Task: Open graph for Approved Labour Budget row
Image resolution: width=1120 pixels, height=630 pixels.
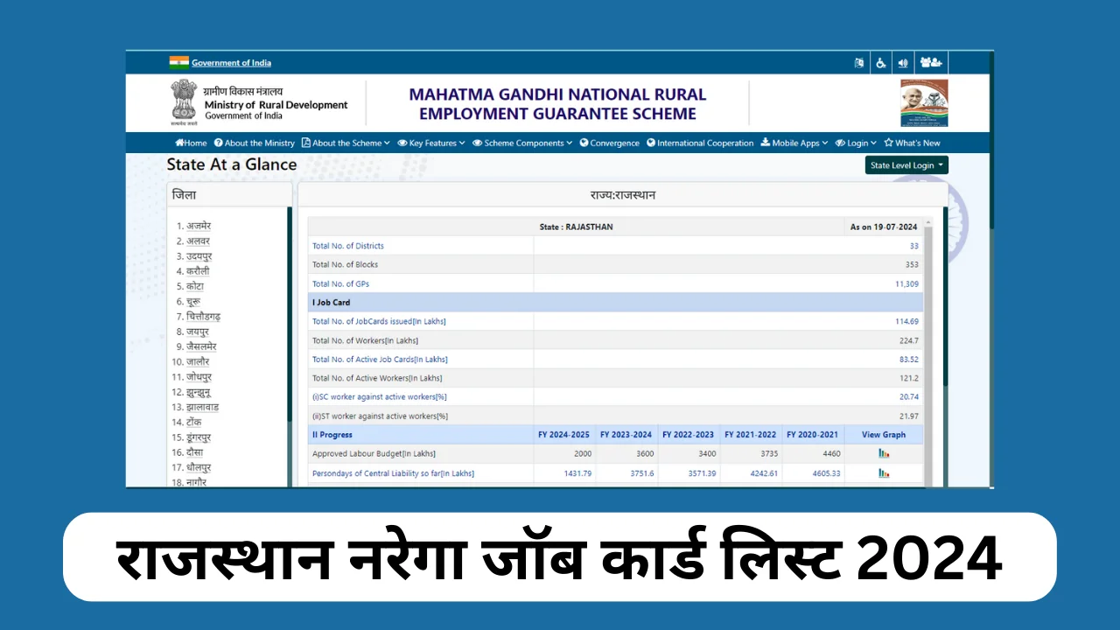Action: click(x=884, y=453)
